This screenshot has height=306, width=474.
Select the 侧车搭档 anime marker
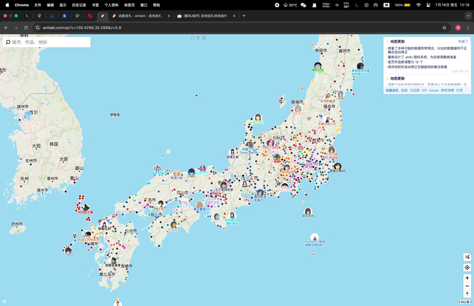[x=308, y=212]
